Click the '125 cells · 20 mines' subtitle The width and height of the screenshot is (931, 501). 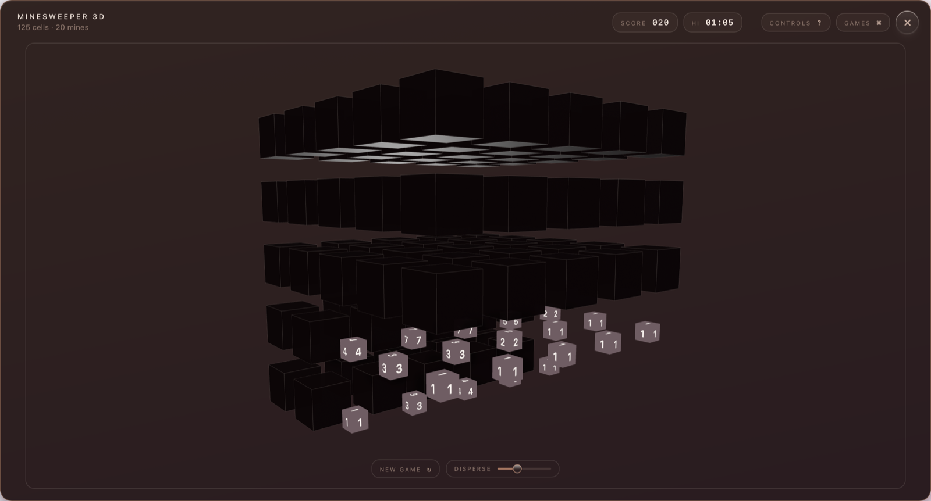53,27
